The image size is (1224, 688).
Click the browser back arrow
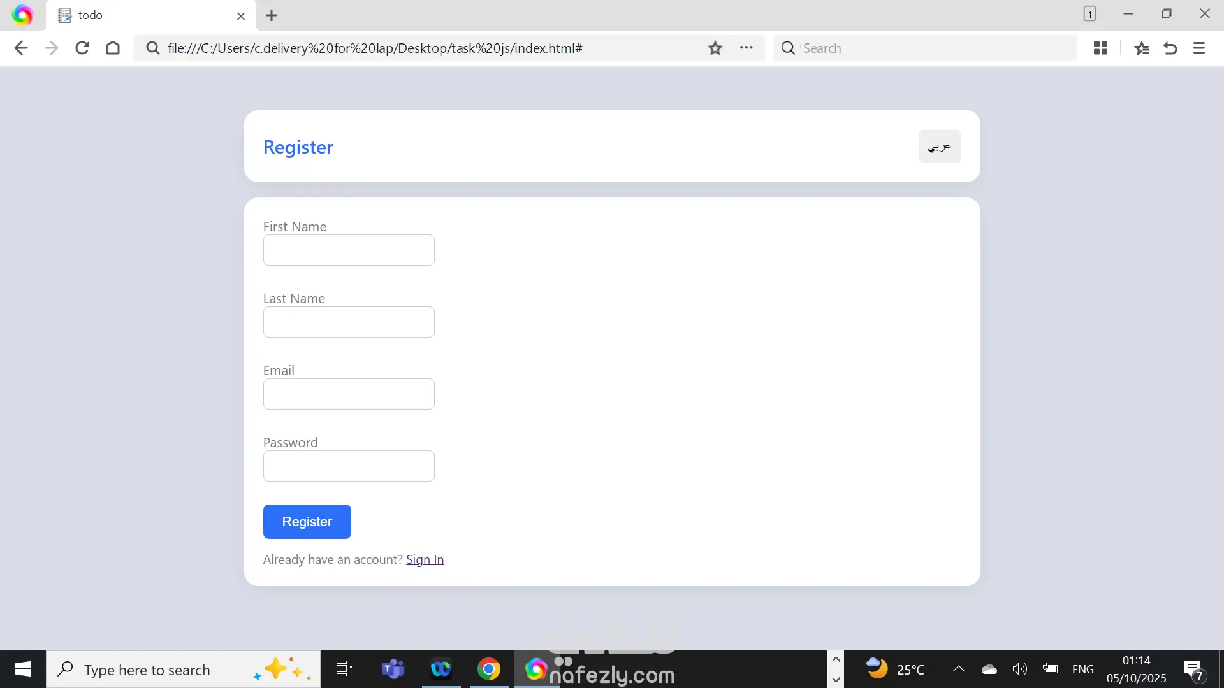[x=20, y=48]
